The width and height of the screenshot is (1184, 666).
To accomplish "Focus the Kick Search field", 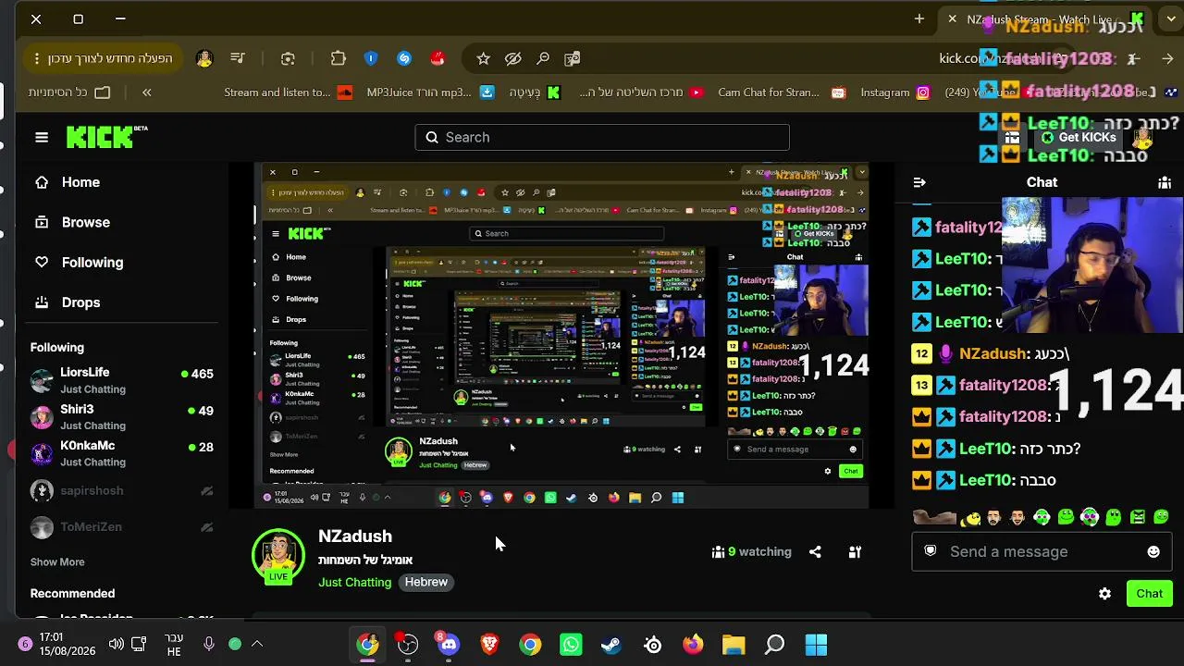I will (602, 137).
